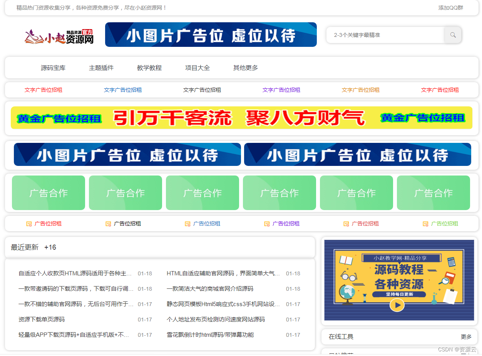Open the blue 文字广告位招租 link
The height and width of the screenshot is (356, 482).
click(123, 90)
